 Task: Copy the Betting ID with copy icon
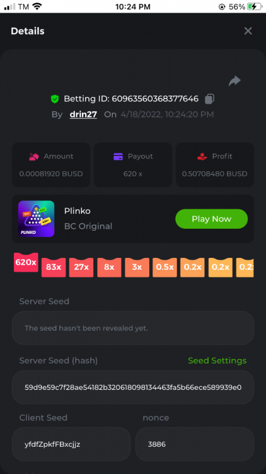tap(210, 99)
